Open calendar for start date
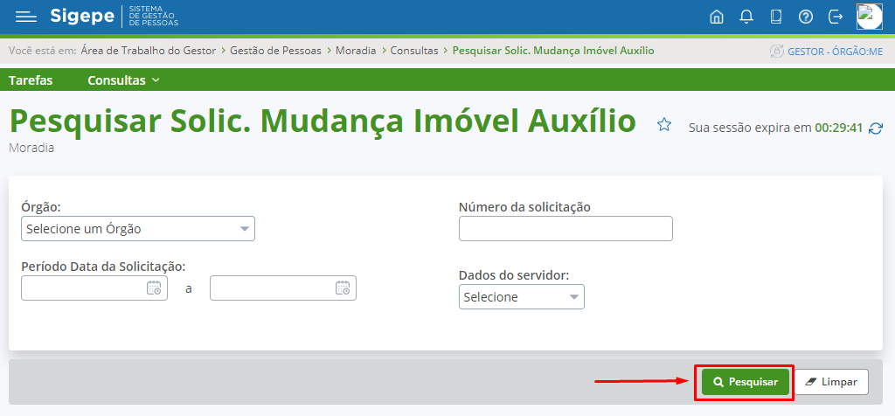 (154, 288)
